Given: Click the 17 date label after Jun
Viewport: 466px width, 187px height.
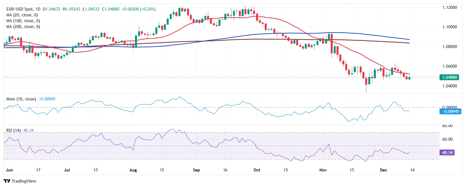Looking at the screenshot, I should 38,170.
